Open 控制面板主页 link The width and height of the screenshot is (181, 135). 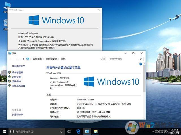click(18, 66)
